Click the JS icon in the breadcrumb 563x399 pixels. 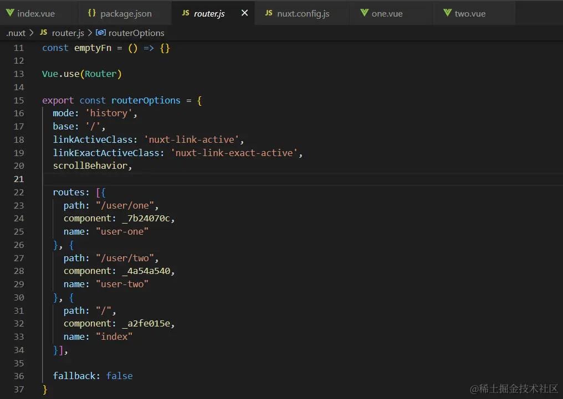(43, 32)
